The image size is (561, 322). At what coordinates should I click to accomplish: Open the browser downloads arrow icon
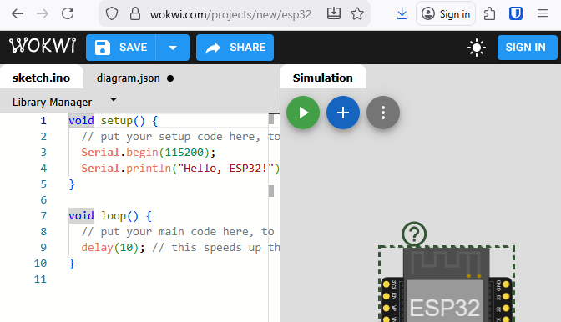tap(402, 14)
